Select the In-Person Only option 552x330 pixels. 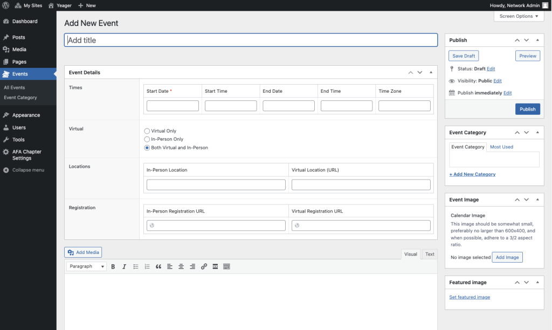[x=147, y=140]
